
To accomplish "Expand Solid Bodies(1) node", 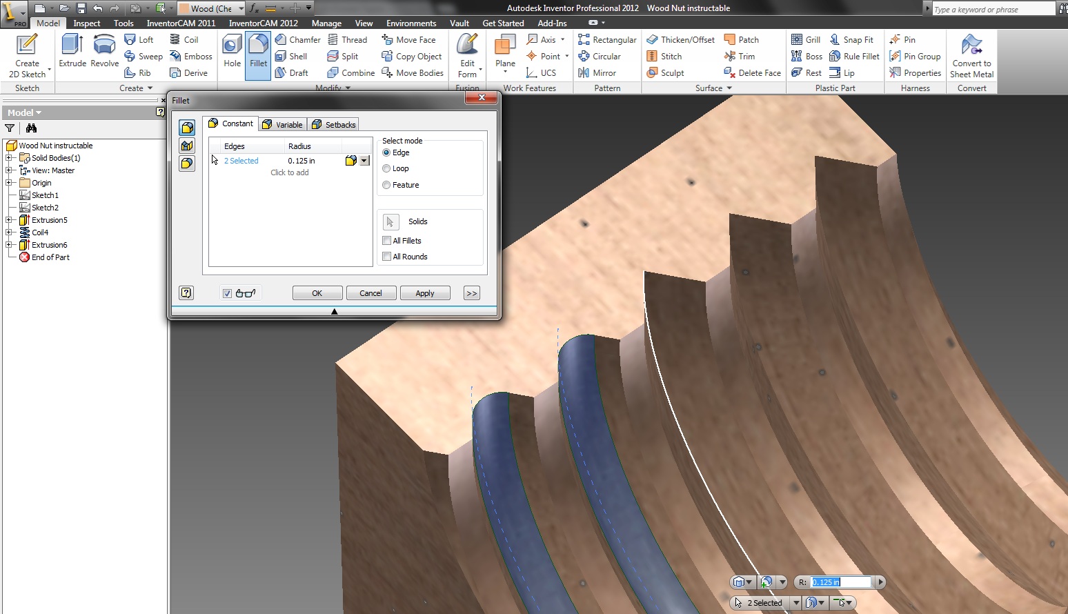I will click(9, 158).
